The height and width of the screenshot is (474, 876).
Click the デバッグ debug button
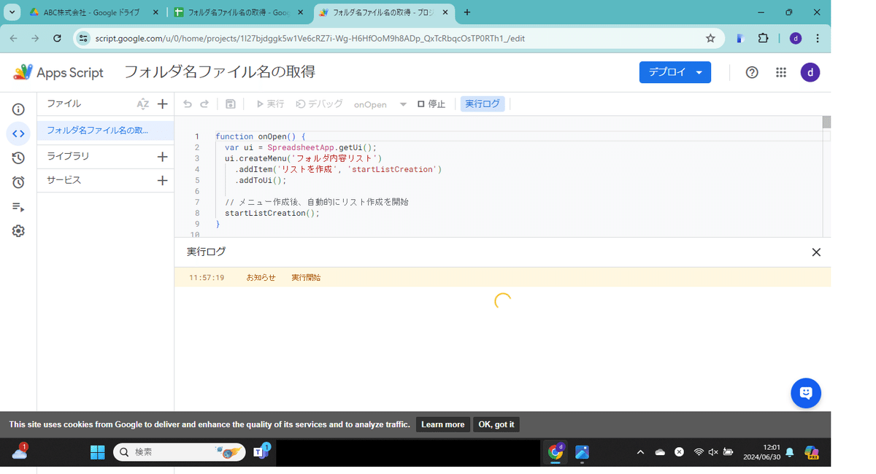pyautogui.click(x=319, y=104)
